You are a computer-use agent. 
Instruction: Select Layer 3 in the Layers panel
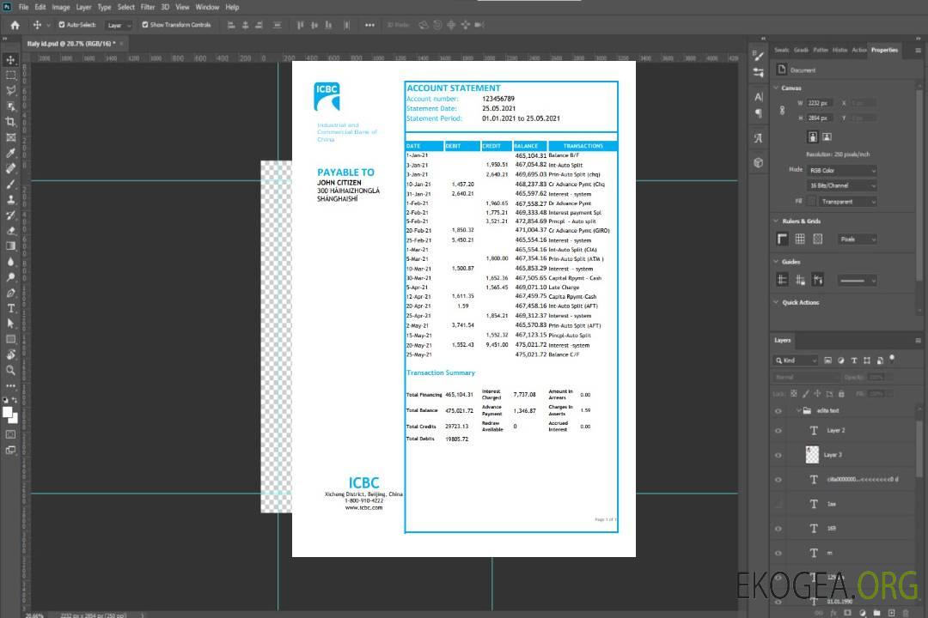tap(833, 454)
